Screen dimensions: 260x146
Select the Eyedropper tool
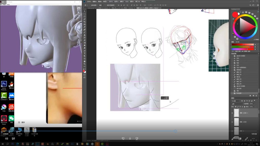[x=85, y=27]
